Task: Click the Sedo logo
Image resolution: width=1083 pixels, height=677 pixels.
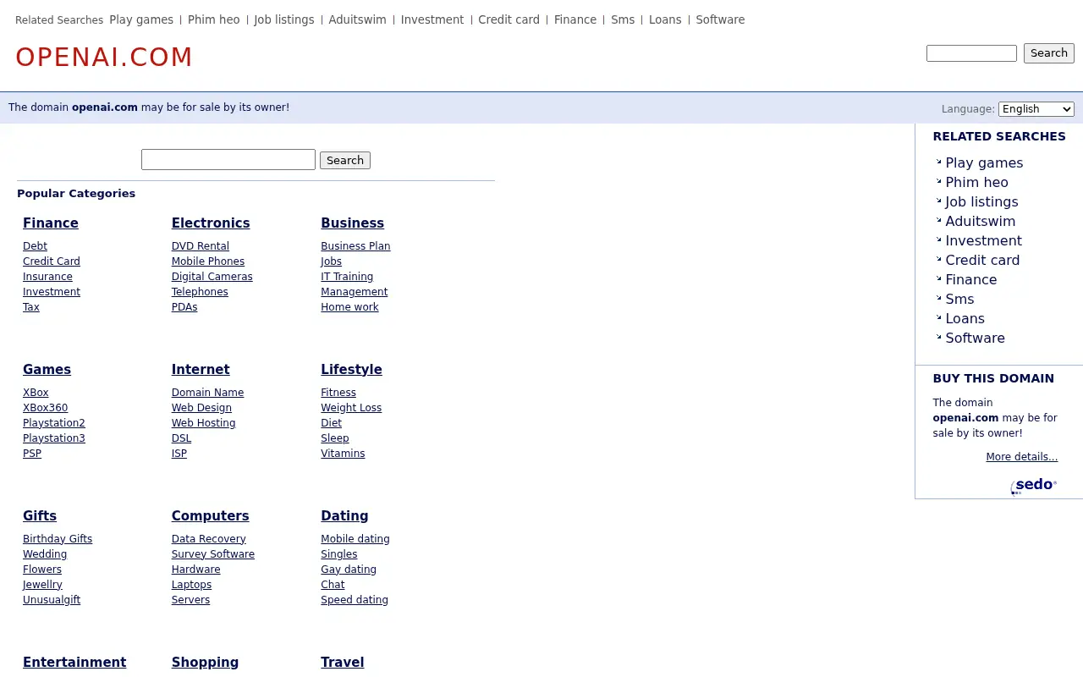Action: point(1034,486)
